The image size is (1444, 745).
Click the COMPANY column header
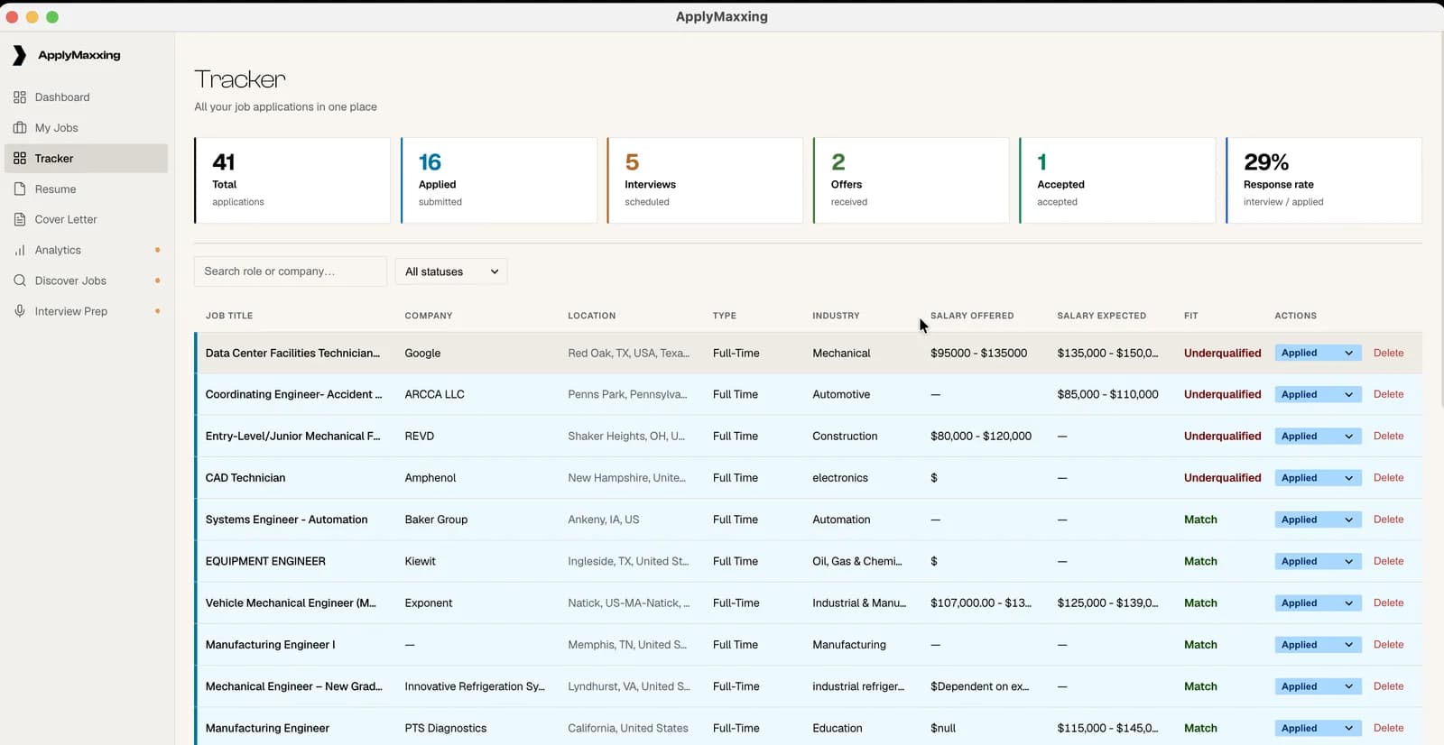429,316
